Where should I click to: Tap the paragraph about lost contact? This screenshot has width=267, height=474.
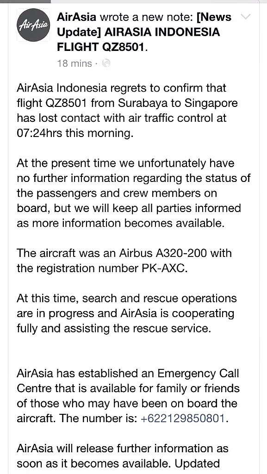[127, 111]
